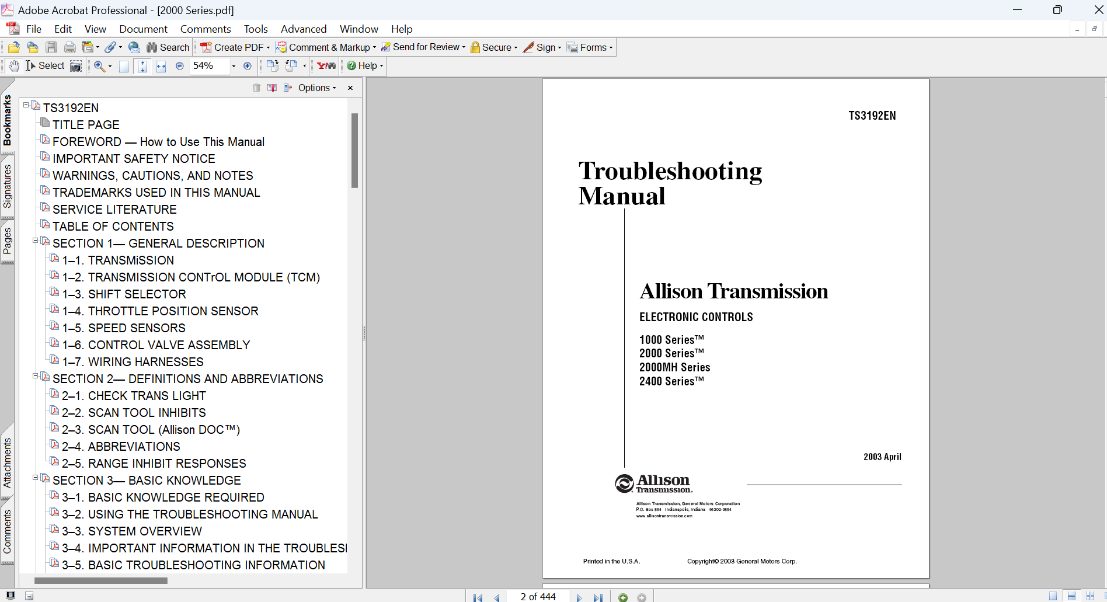
Task: Click the Open web page folder icon
Action: pyautogui.click(x=33, y=47)
